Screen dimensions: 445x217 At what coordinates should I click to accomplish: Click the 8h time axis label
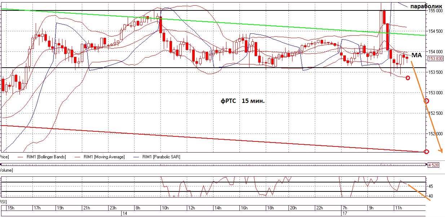[x=138, y=208]
